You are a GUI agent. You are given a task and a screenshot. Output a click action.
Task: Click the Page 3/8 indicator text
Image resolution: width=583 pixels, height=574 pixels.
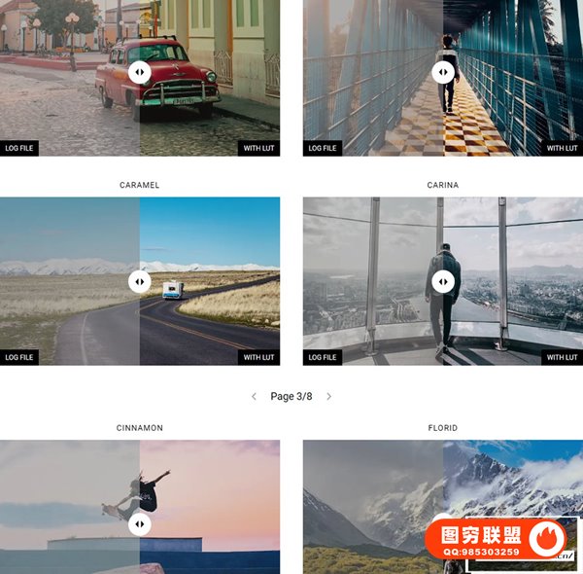291,396
